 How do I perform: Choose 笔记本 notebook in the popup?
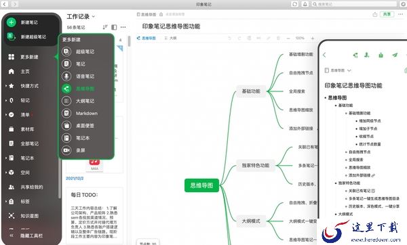pos(76,138)
